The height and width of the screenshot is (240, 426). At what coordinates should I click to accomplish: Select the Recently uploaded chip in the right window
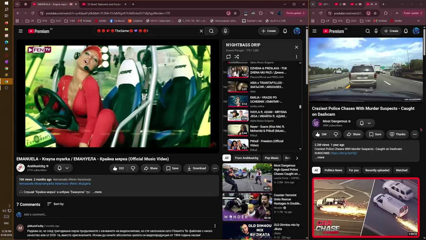click(377, 170)
